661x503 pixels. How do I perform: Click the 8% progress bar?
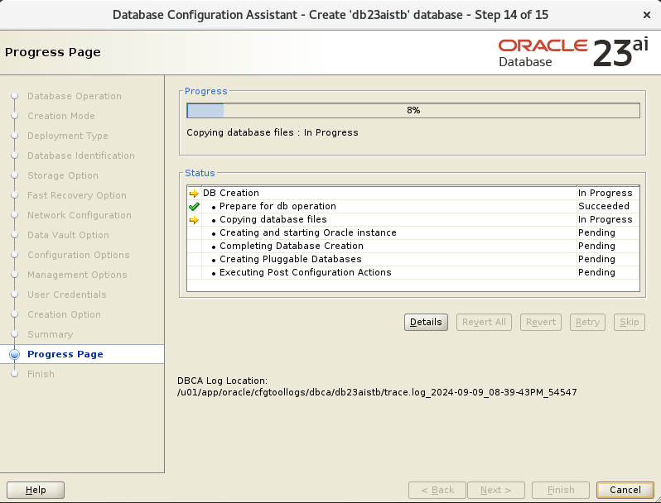click(x=413, y=110)
